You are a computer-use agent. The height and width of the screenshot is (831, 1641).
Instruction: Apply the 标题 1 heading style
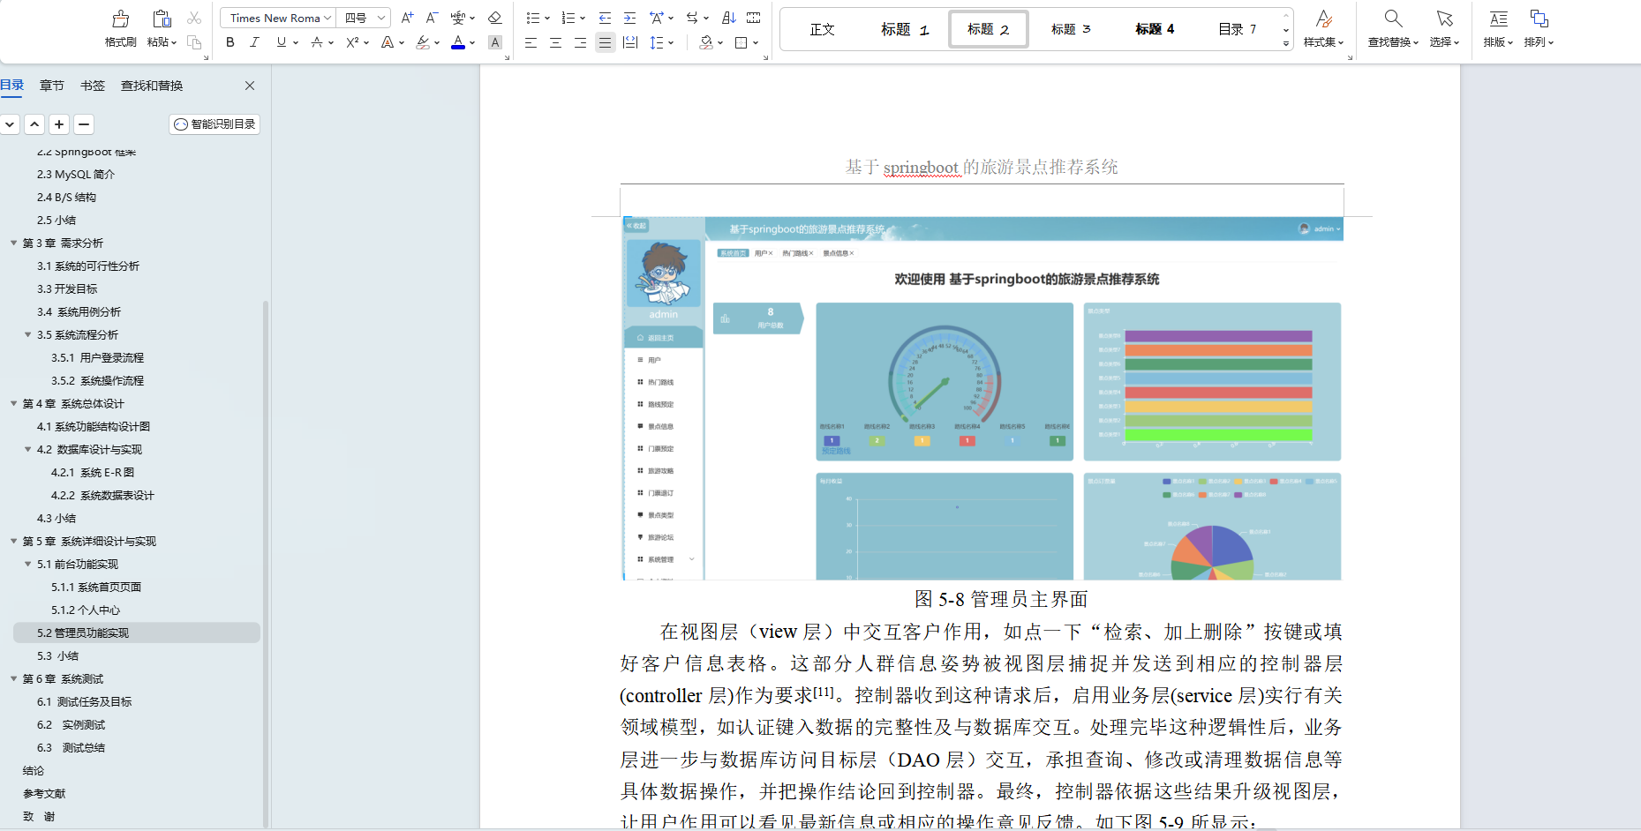click(x=904, y=28)
